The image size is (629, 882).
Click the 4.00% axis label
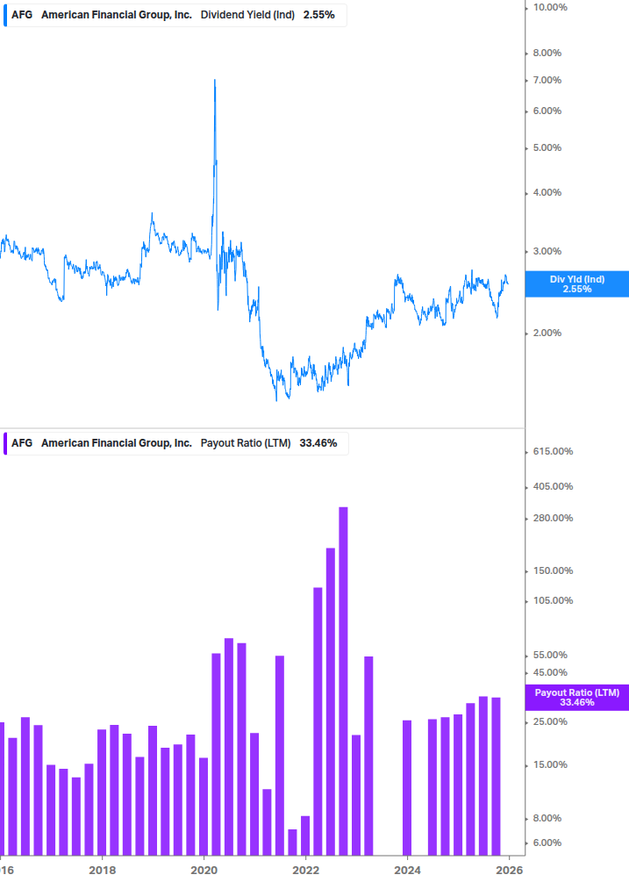[547, 192]
